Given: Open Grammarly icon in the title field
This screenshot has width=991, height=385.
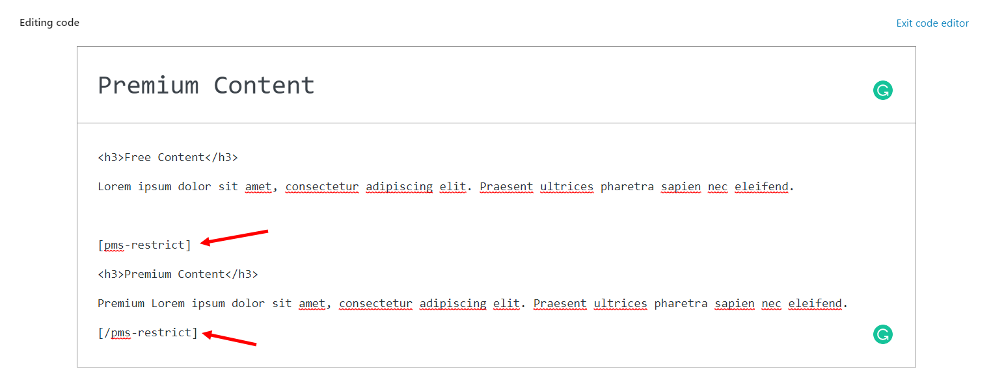Looking at the screenshot, I should click(x=882, y=91).
